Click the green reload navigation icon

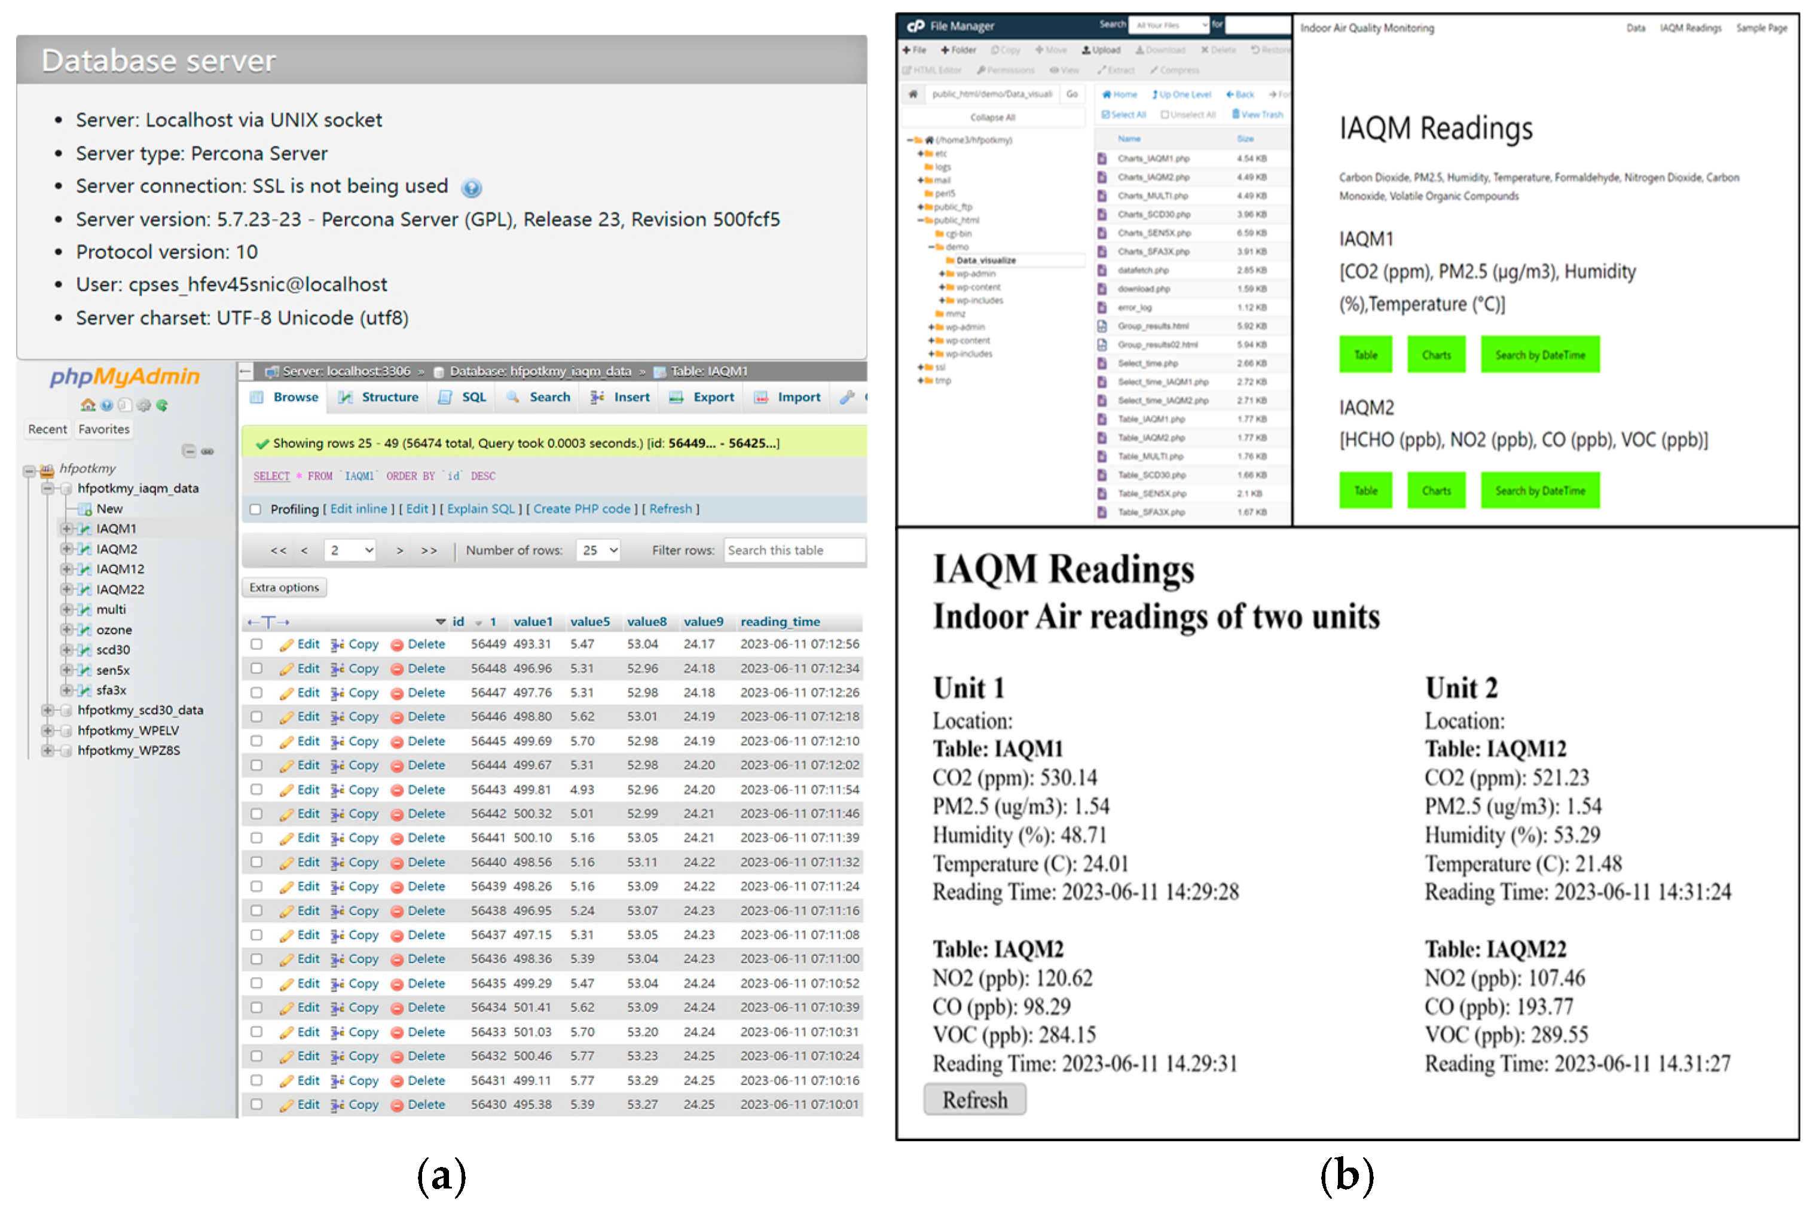tap(163, 405)
